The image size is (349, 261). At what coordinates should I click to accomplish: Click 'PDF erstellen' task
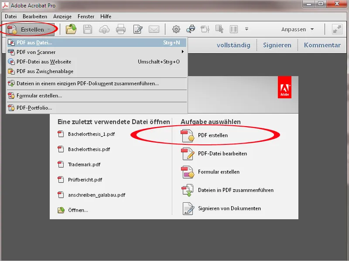[213, 135]
